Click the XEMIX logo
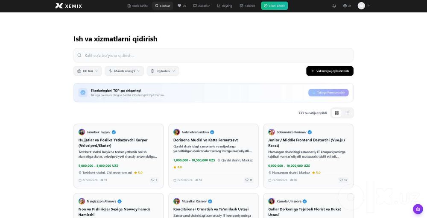This screenshot has width=427, height=218. pyautogui.click(x=69, y=6)
